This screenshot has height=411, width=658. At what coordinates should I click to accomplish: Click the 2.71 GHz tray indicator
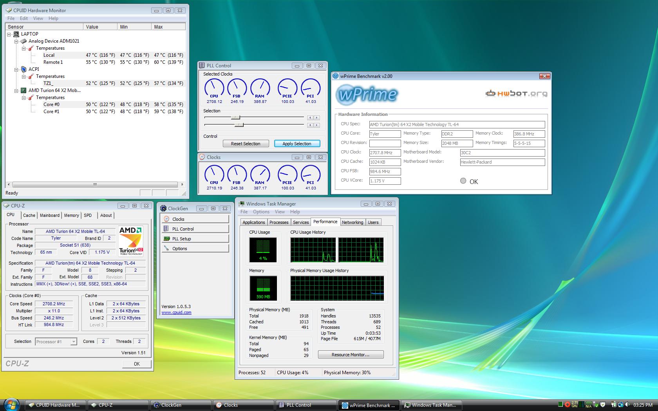(575, 405)
